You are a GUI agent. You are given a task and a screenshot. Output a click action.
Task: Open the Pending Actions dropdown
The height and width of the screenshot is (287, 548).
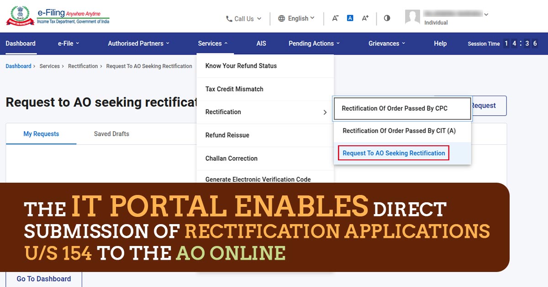click(x=312, y=43)
